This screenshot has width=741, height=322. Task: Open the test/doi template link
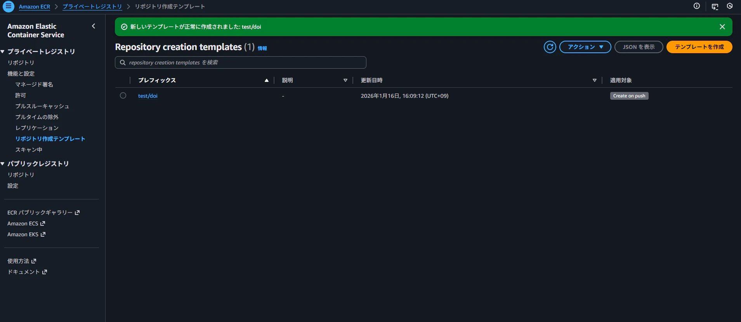tap(148, 96)
